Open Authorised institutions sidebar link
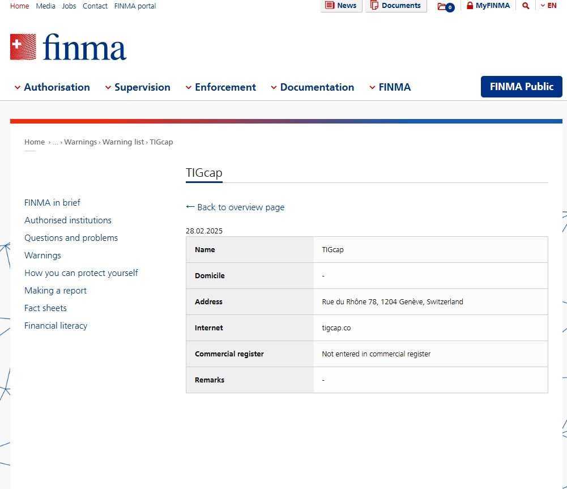 [67, 220]
